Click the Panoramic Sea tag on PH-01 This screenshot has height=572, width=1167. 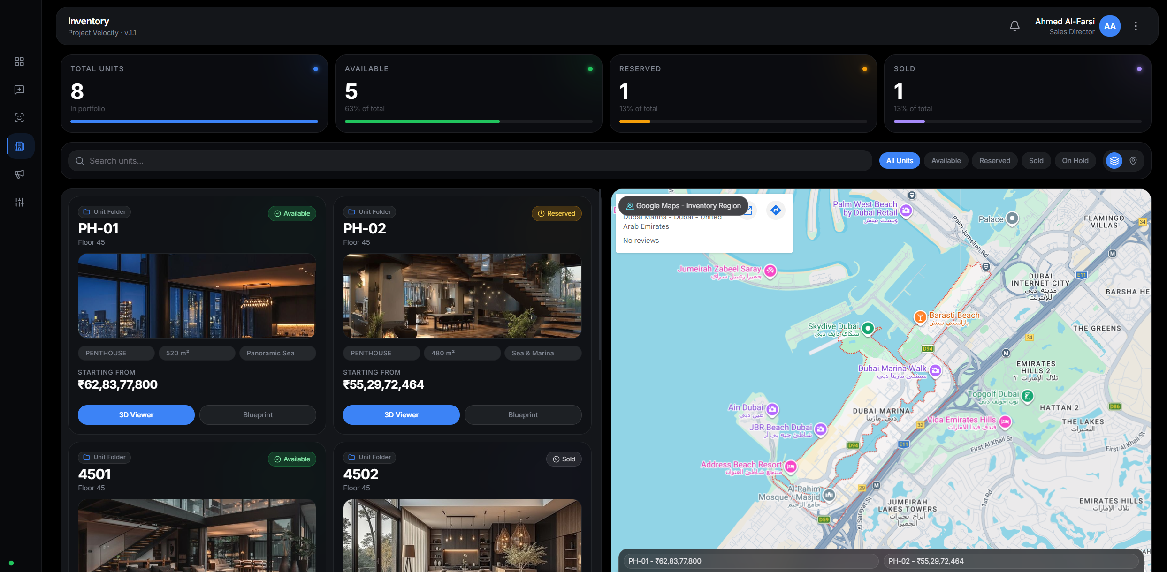click(278, 353)
